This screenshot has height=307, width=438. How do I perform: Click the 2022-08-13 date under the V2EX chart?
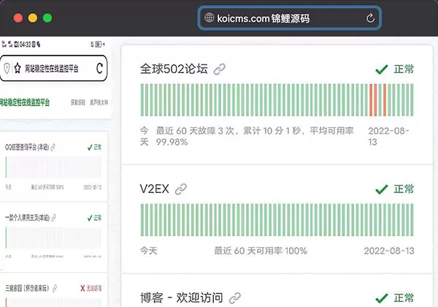pos(389,251)
